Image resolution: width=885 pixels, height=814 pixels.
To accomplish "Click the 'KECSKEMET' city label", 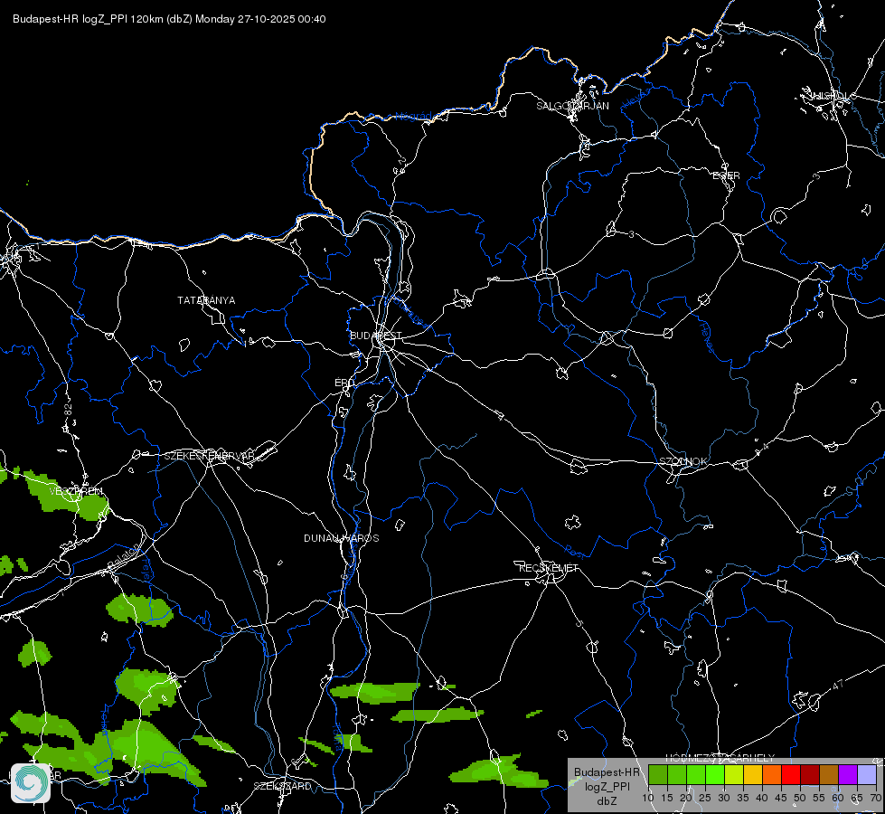I will [x=549, y=568].
